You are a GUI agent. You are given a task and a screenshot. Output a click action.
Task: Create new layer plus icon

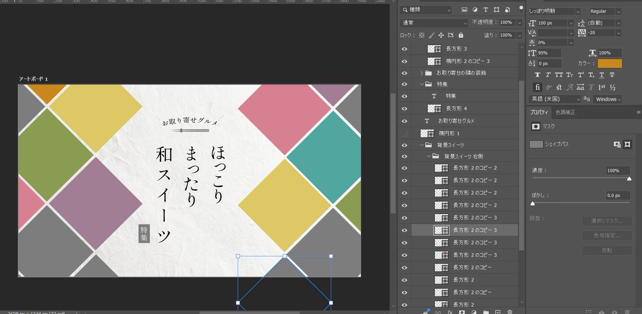(x=498, y=311)
